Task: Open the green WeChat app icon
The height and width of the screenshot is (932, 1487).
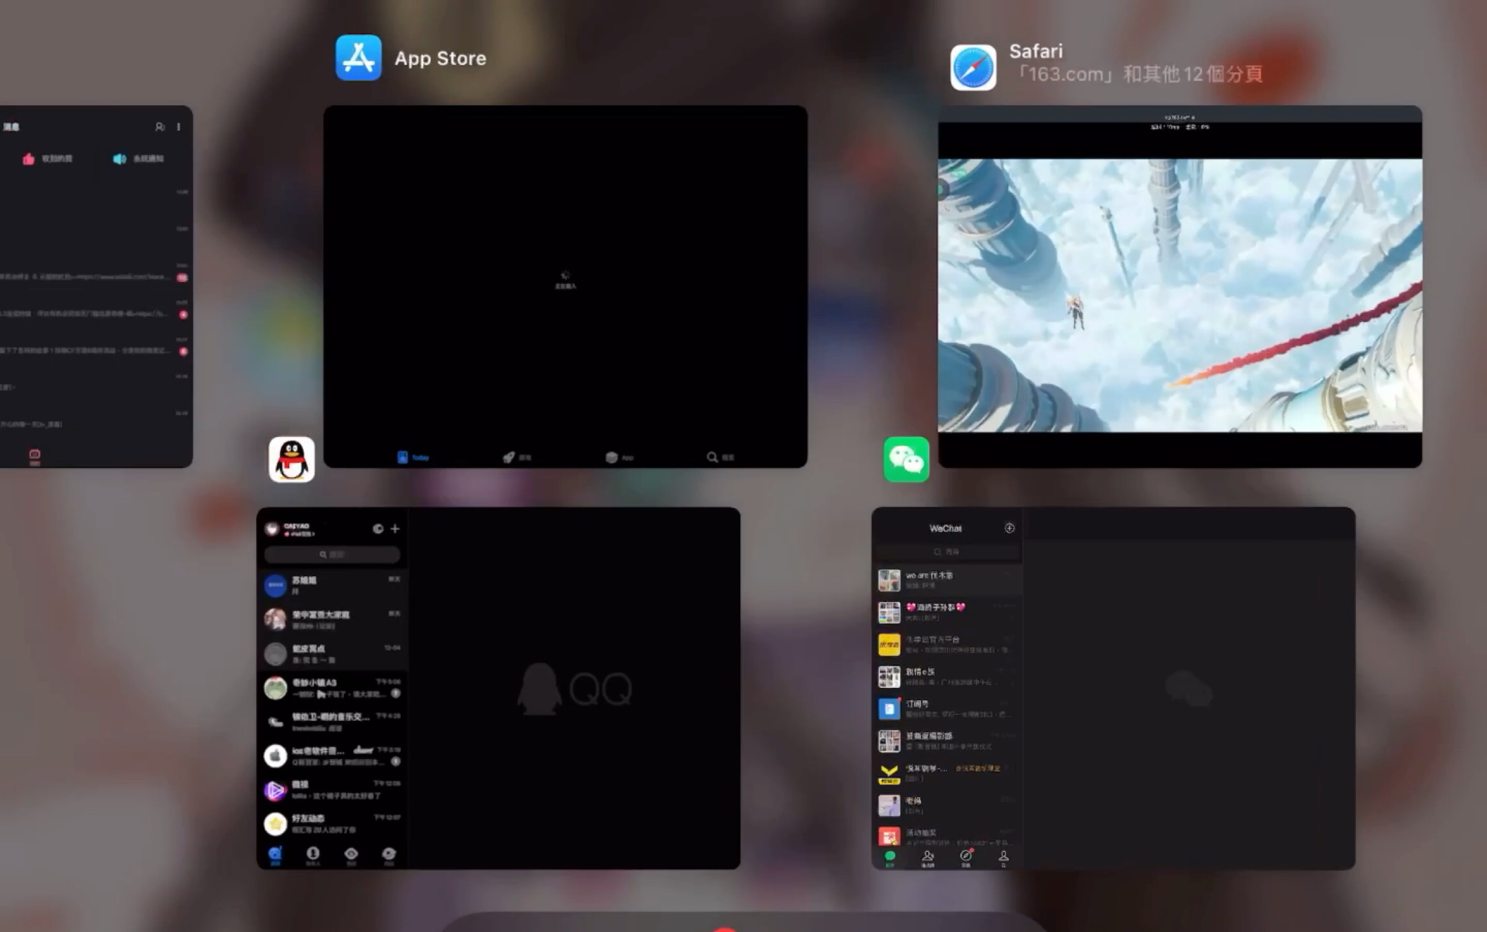Action: [906, 460]
